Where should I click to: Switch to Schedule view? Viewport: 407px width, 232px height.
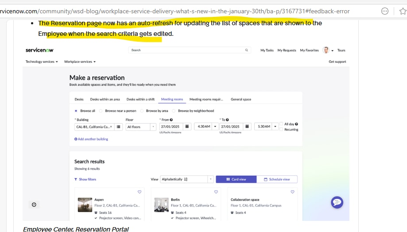click(277, 179)
